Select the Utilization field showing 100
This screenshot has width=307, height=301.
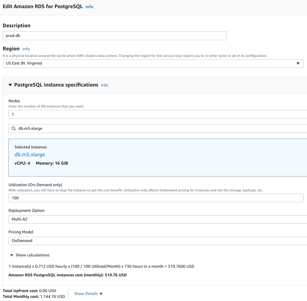pos(156,198)
